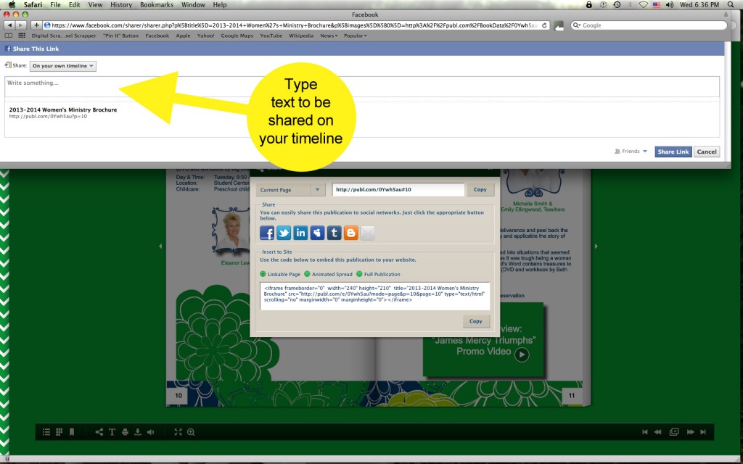Screen dimensions: 743x464
Task: Open Time Machine menu bar icon
Action: tap(617, 5)
